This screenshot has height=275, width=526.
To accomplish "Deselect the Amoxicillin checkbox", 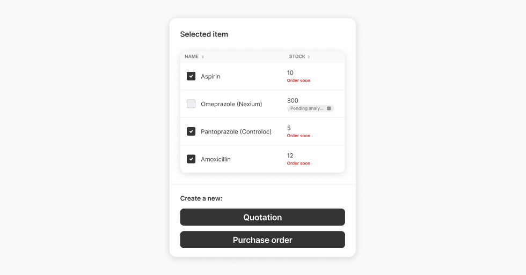I will (191, 159).
